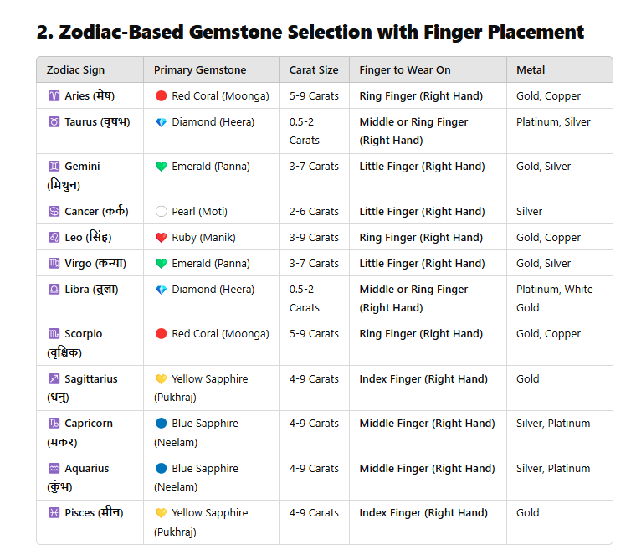
Task: Click the Taurus zodiac symbol icon
Action: (x=54, y=121)
